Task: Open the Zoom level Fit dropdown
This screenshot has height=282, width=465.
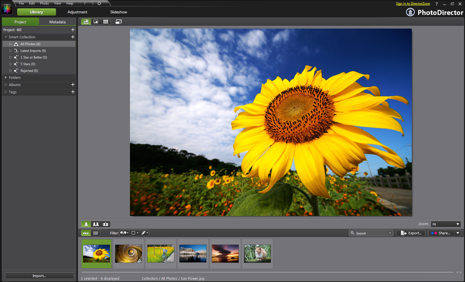Action: 445,224
